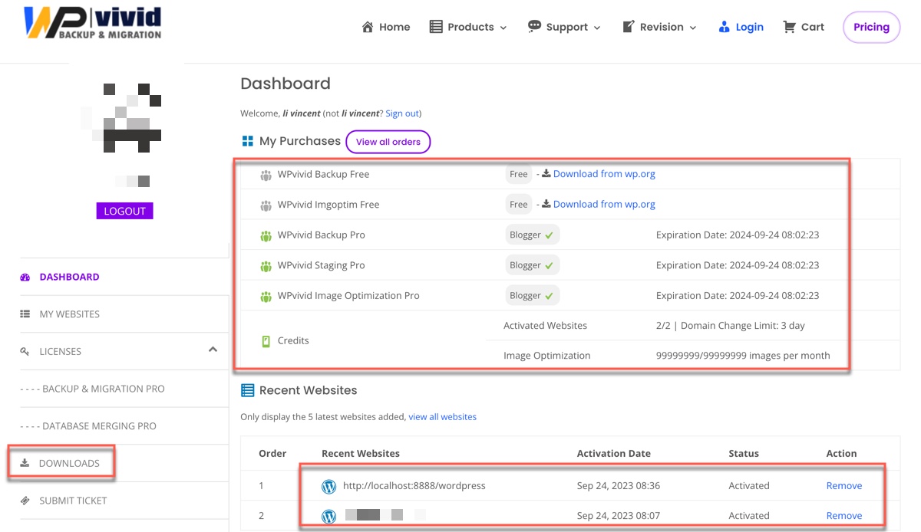The image size is (921, 532).
Task: Click the Dashboard page heading
Action: [x=286, y=84]
